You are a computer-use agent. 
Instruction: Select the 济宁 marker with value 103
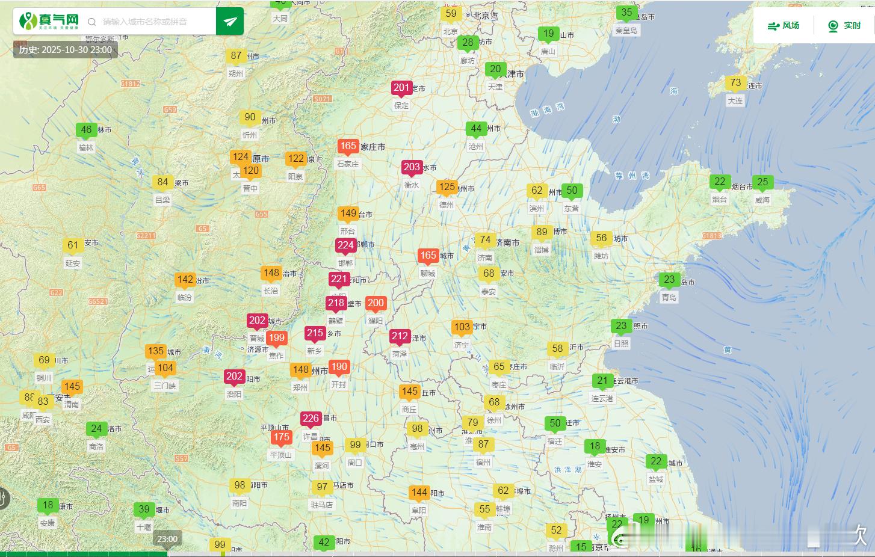pyautogui.click(x=462, y=328)
